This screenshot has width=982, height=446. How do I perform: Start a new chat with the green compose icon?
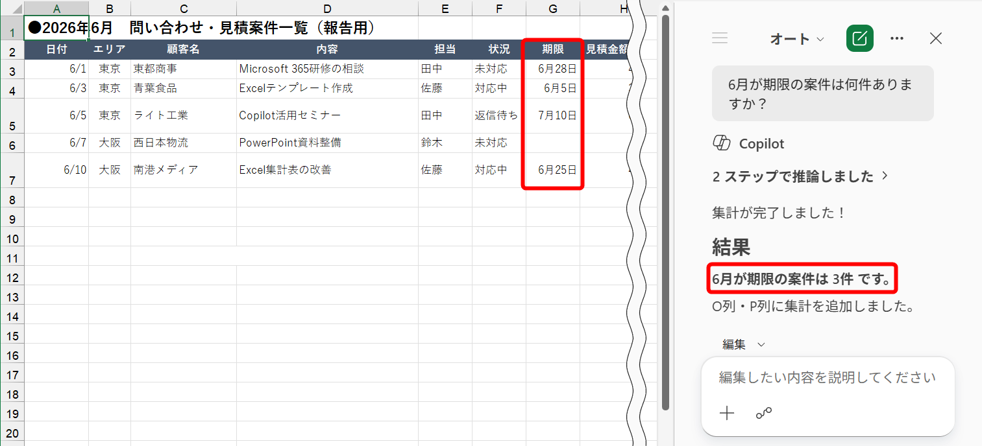tap(859, 38)
